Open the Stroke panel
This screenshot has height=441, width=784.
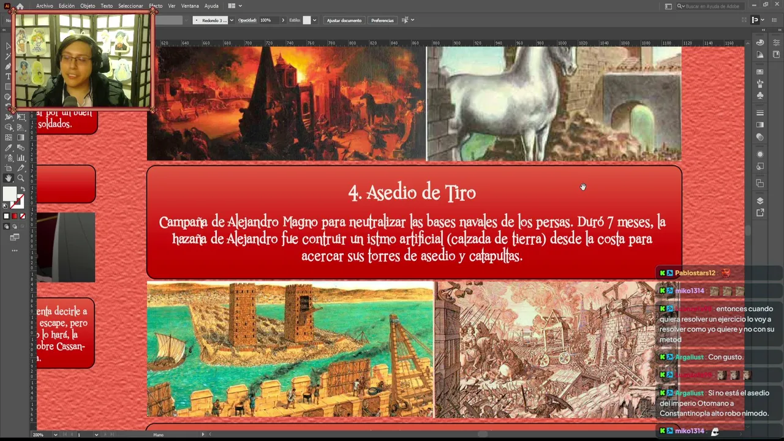760,113
